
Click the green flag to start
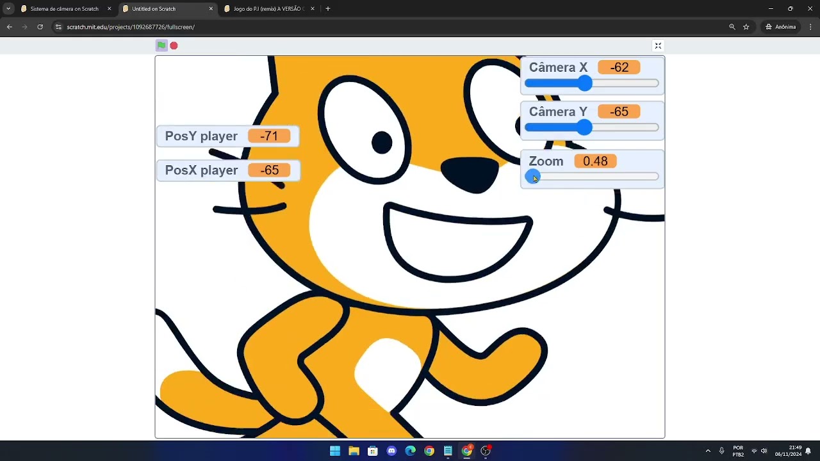click(x=161, y=45)
